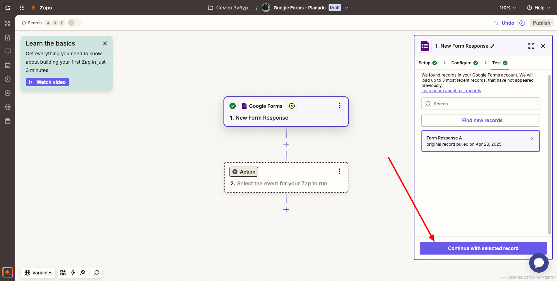Click the lightning bolt icon in bottom toolbar
This screenshot has height=281, width=557.
click(73, 273)
